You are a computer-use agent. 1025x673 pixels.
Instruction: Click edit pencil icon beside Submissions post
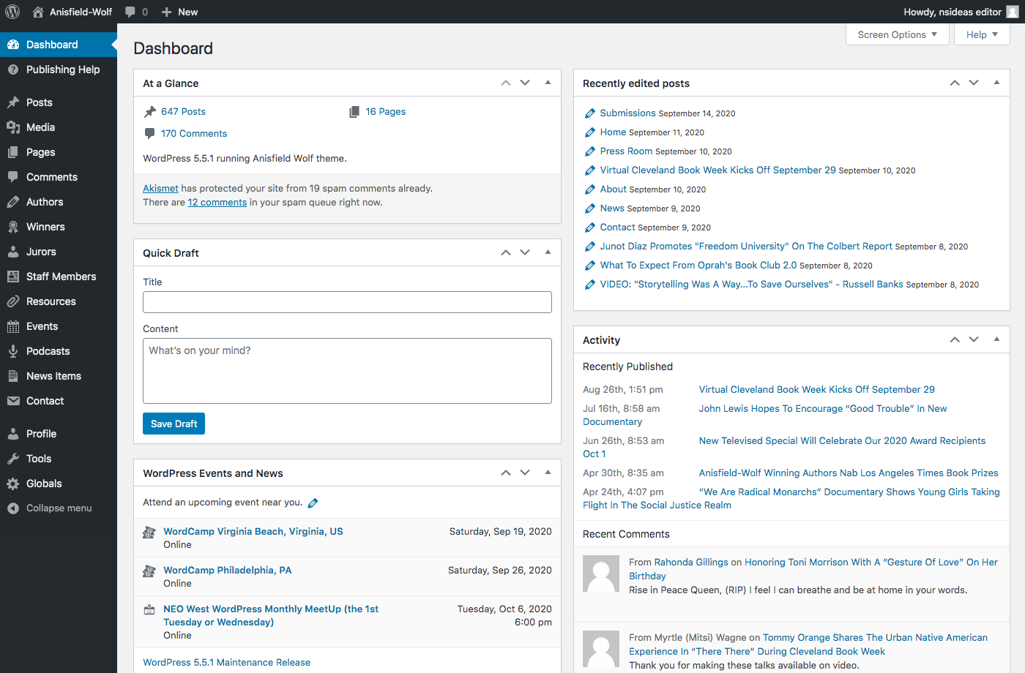coord(590,113)
